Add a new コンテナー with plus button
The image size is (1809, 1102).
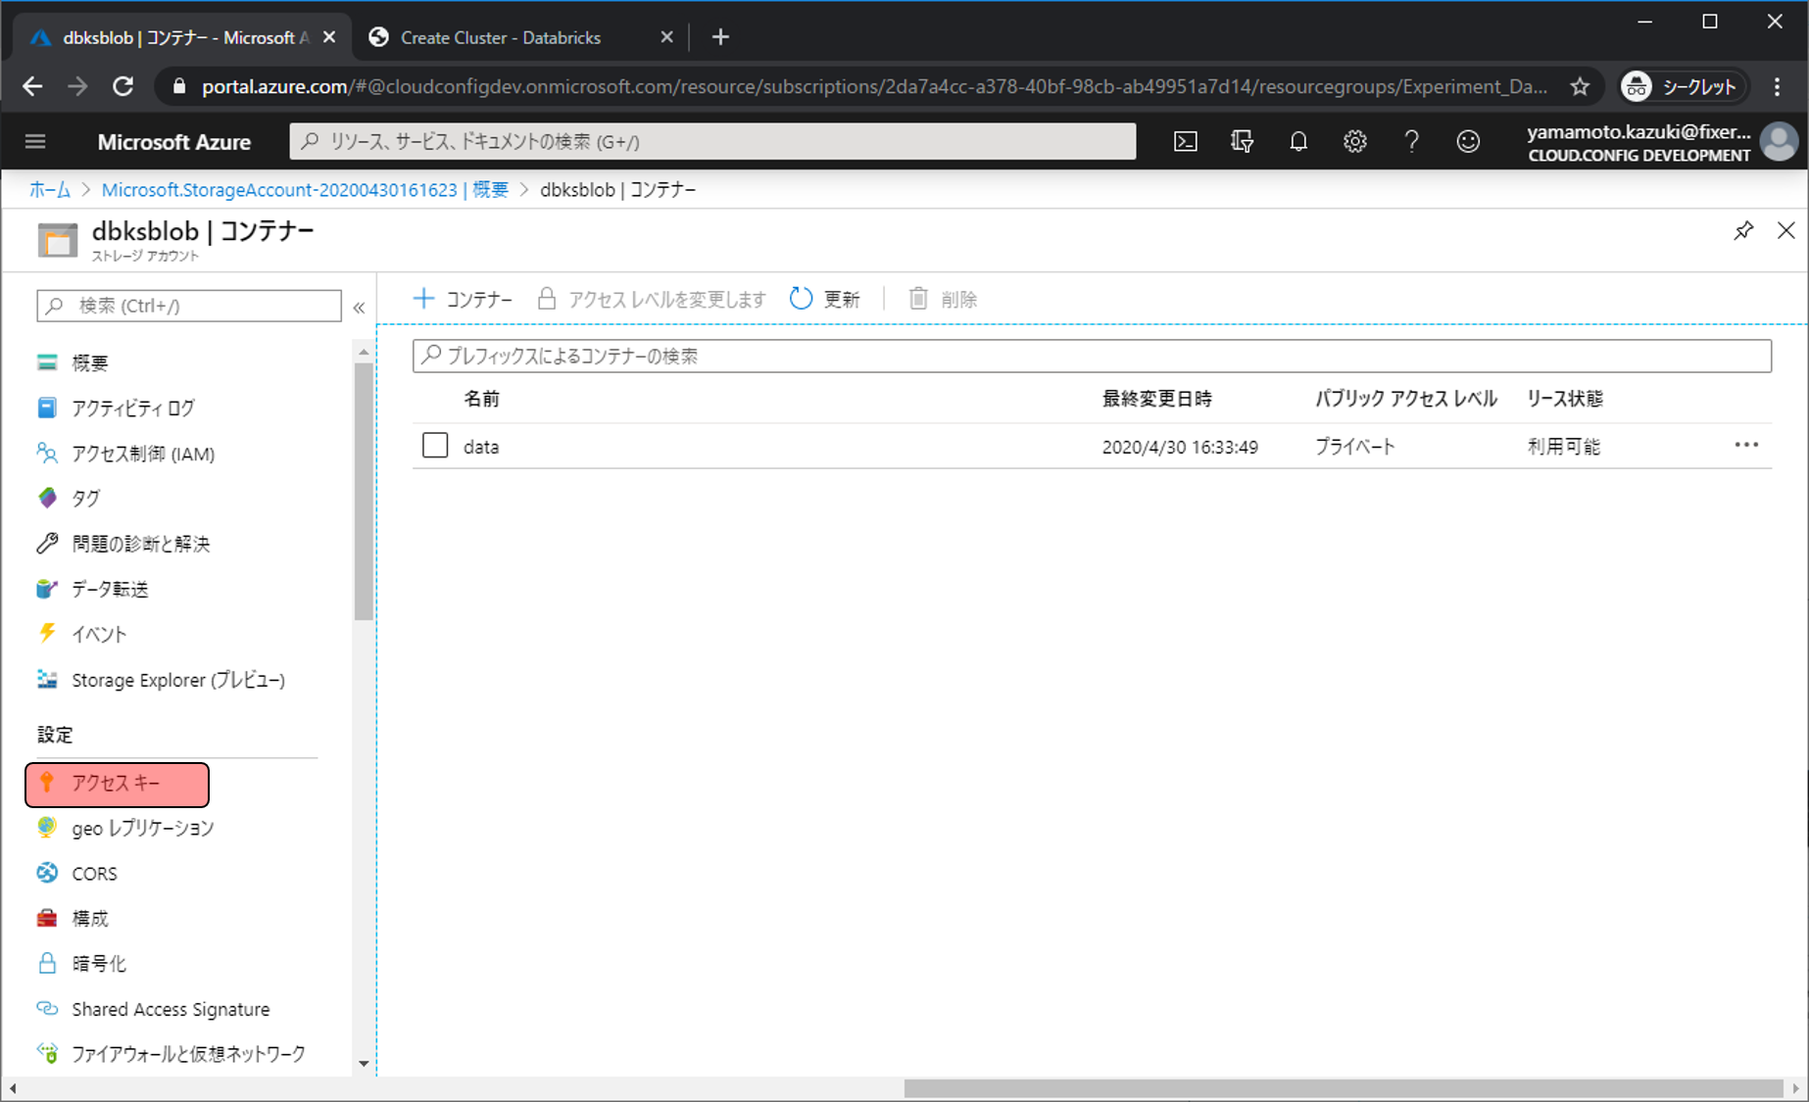point(463,299)
